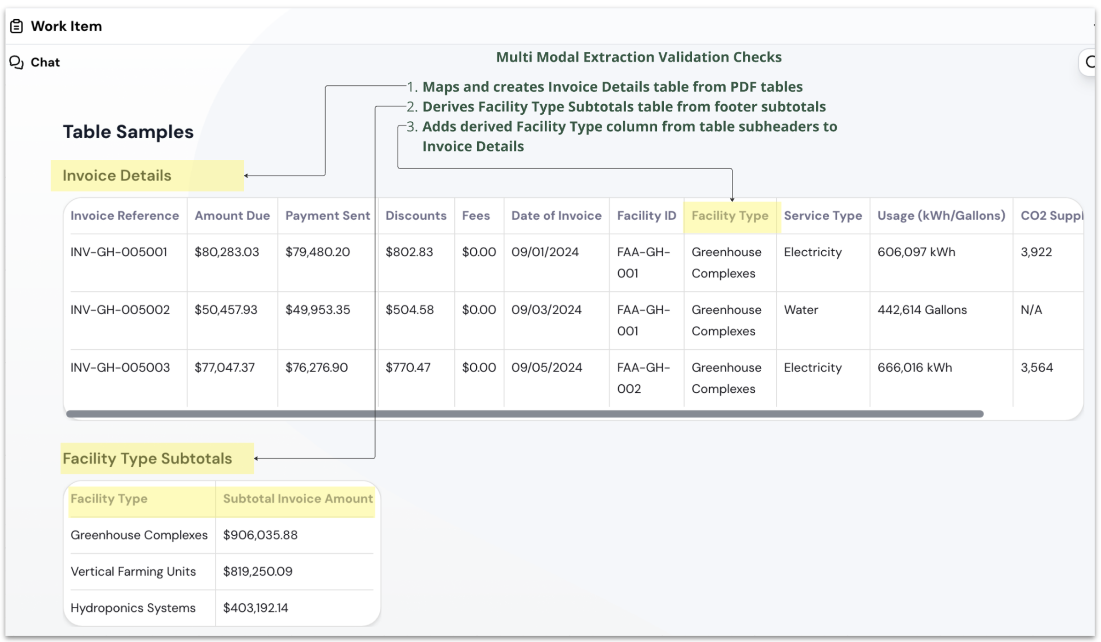
Task: Open the Chat section
Action: click(x=45, y=63)
